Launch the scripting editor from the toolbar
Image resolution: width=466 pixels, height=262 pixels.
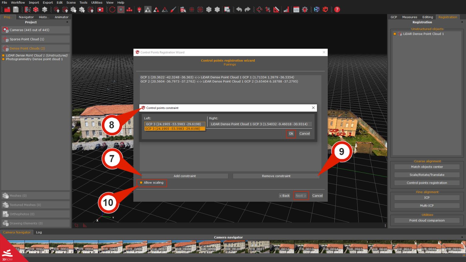point(296,9)
